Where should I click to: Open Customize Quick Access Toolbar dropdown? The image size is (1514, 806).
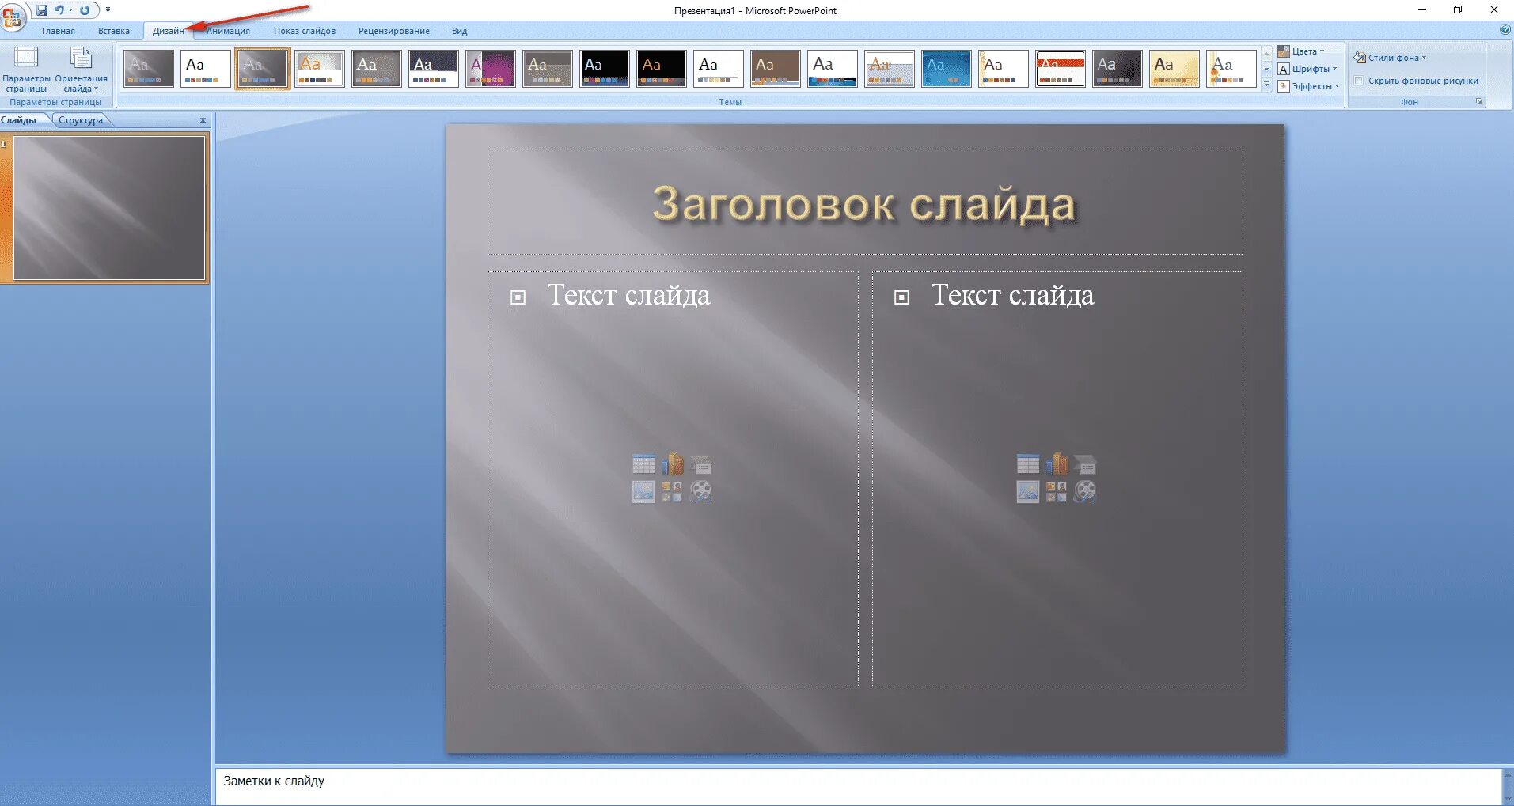[108, 10]
